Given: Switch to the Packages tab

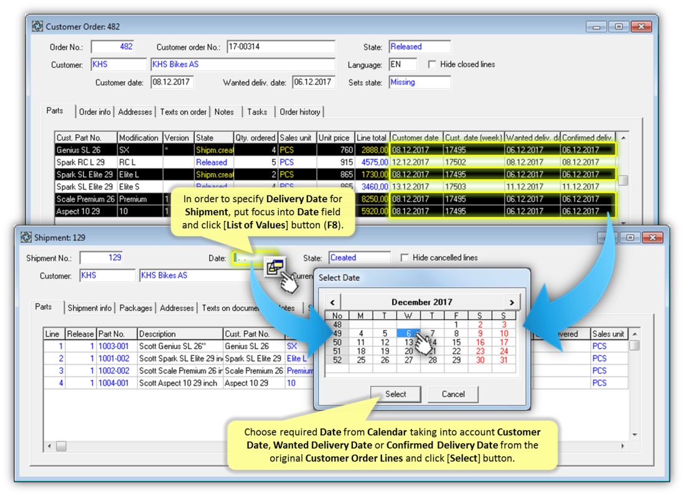Looking at the screenshot, I should (x=136, y=308).
